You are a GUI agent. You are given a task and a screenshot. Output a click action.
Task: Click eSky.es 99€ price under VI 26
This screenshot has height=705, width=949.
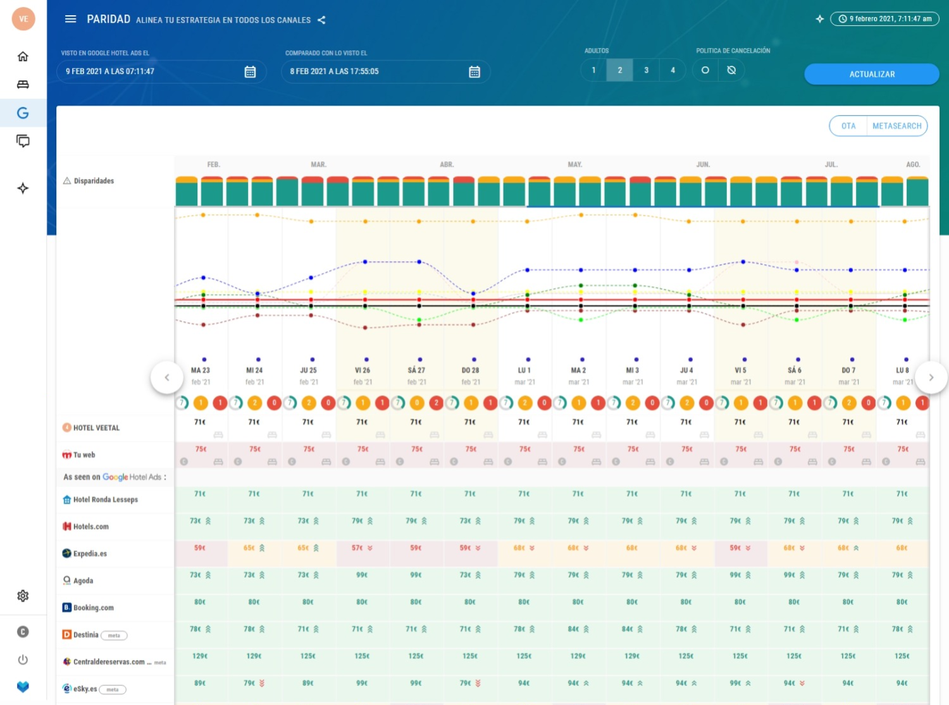coord(362,684)
